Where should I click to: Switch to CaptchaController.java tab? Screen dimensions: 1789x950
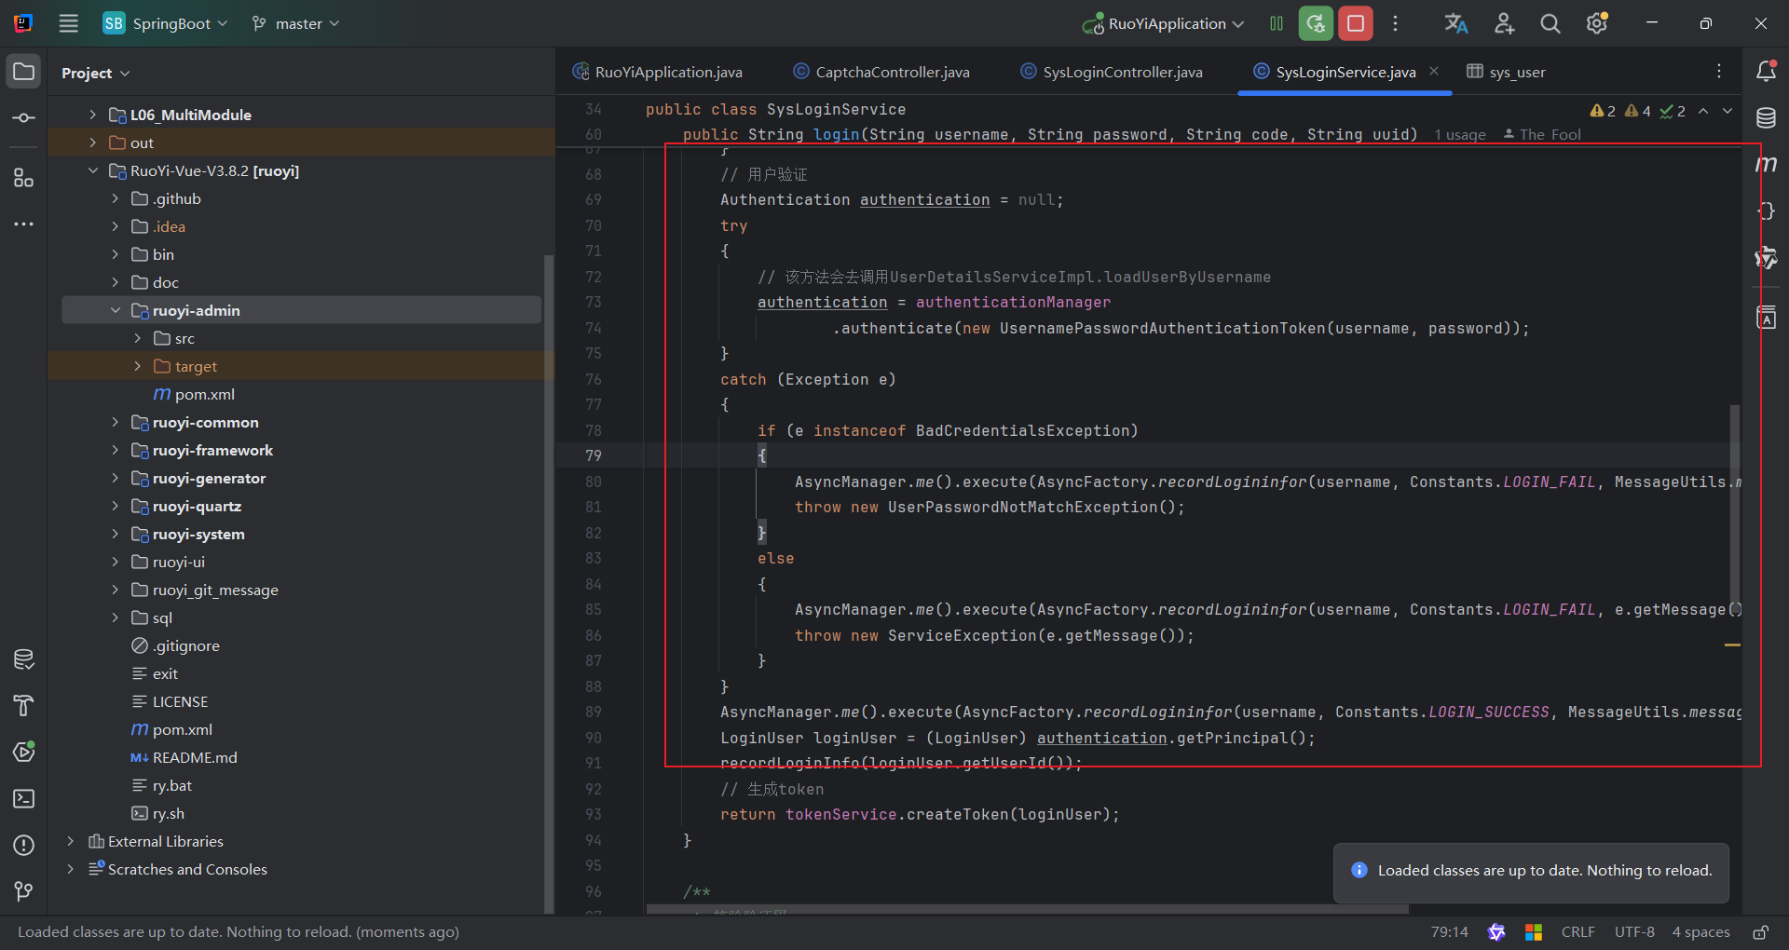click(881, 72)
